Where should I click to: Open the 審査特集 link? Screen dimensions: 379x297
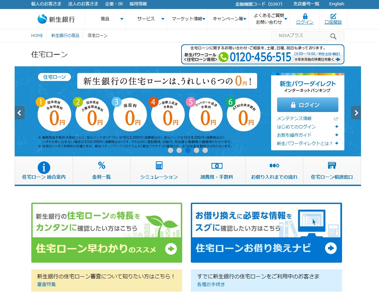point(46,284)
